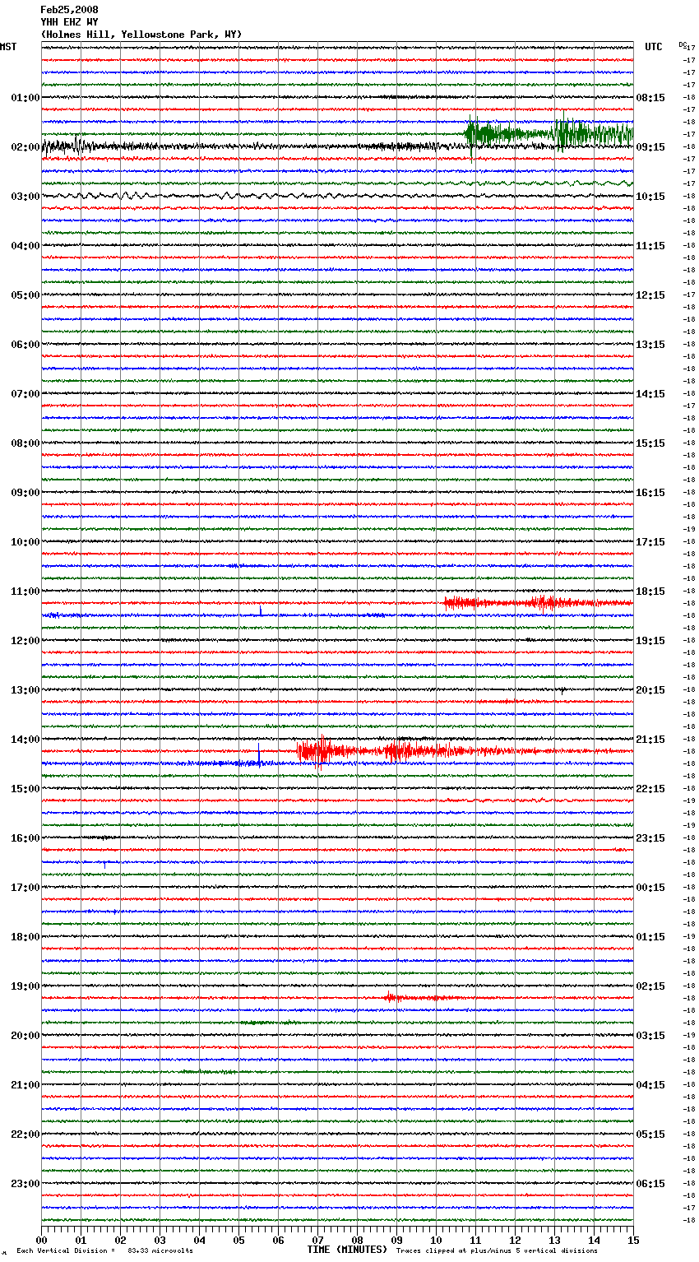Screen dimensions: 699x1262
Task: Click the 04:15 UTC time label
Action: pos(650,1085)
